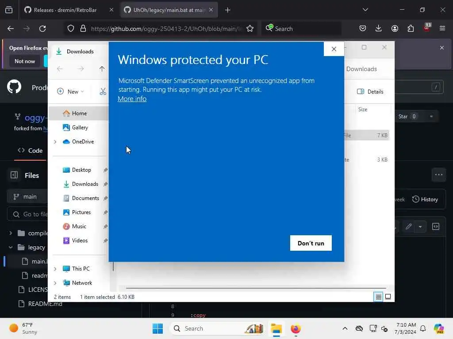Open the History link on GitHub

coord(425,199)
